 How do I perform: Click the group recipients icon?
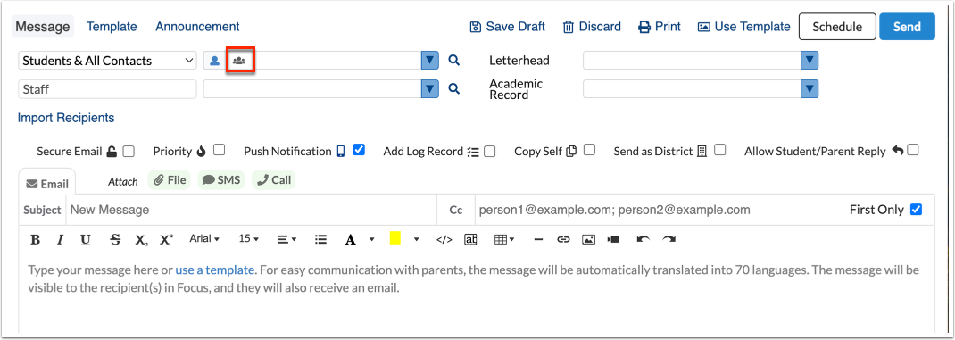coord(239,61)
